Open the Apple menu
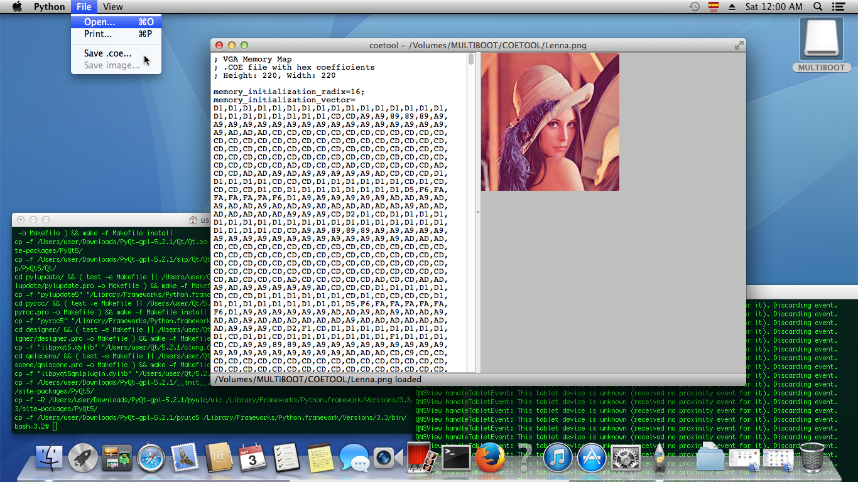The height and width of the screenshot is (482, 858). point(17,7)
